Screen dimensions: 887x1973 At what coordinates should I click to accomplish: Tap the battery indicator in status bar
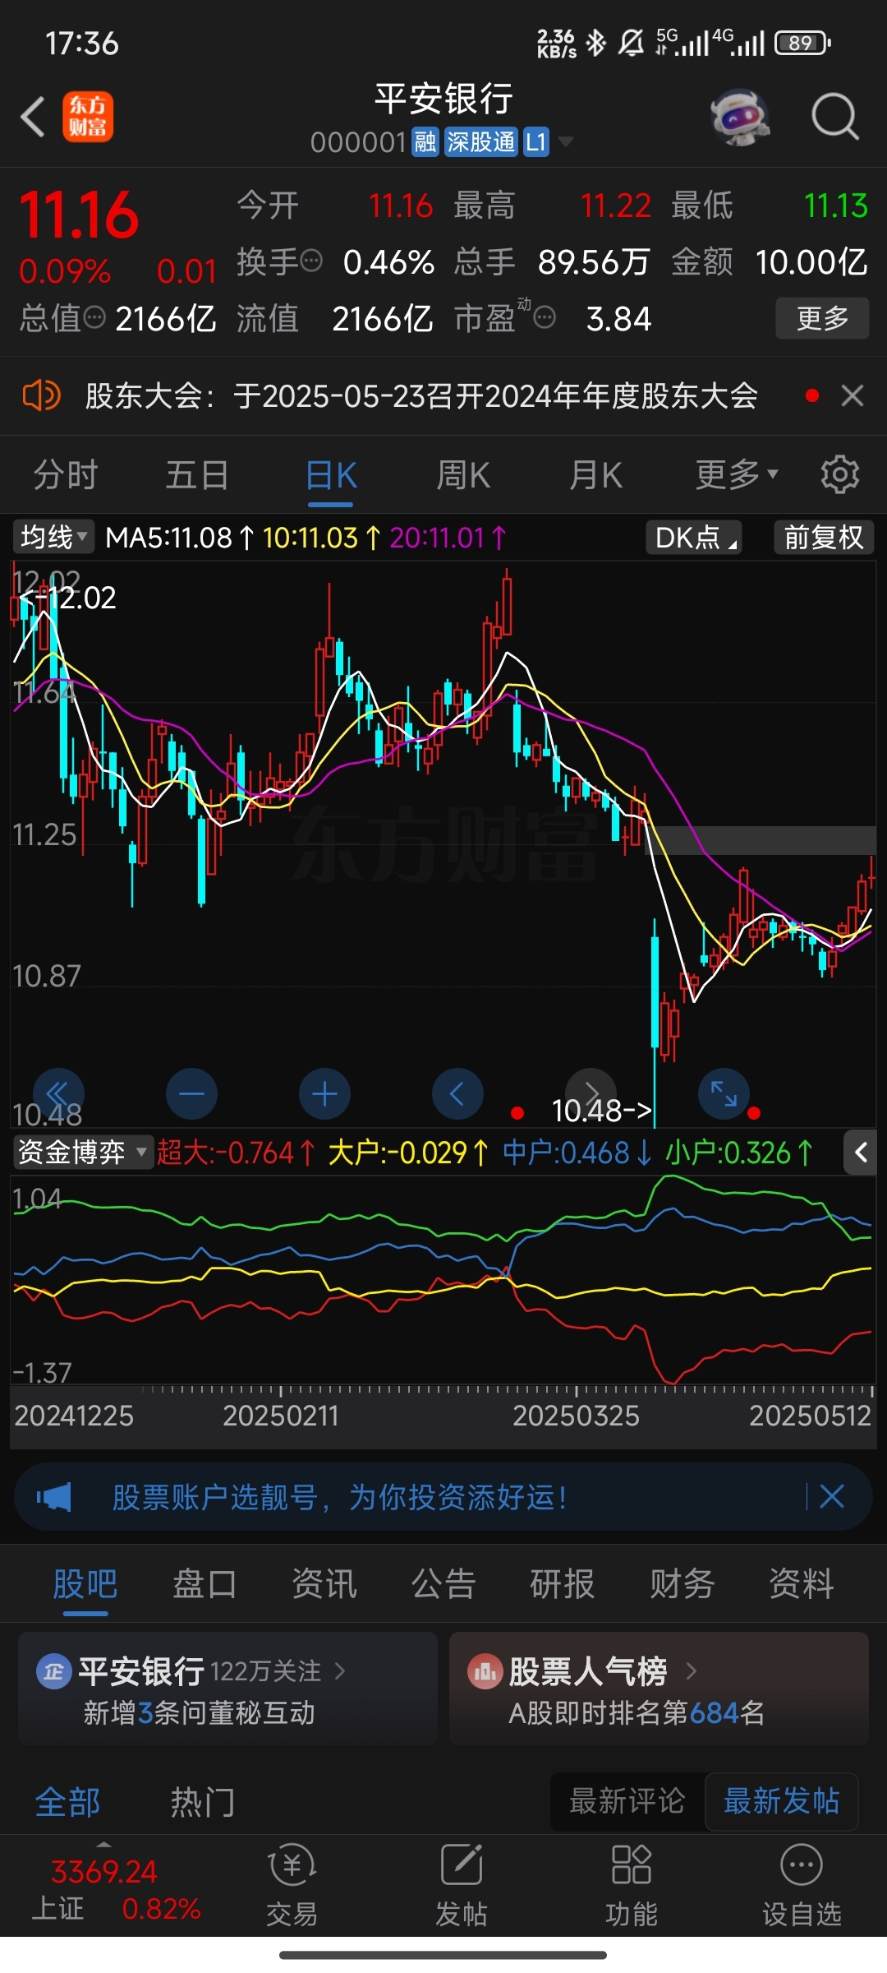point(802,43)
